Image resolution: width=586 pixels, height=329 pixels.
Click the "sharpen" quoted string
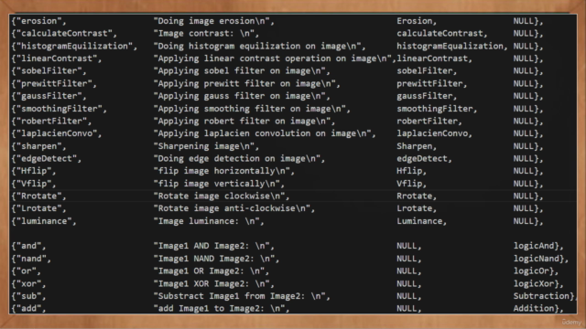click(38, 146)
